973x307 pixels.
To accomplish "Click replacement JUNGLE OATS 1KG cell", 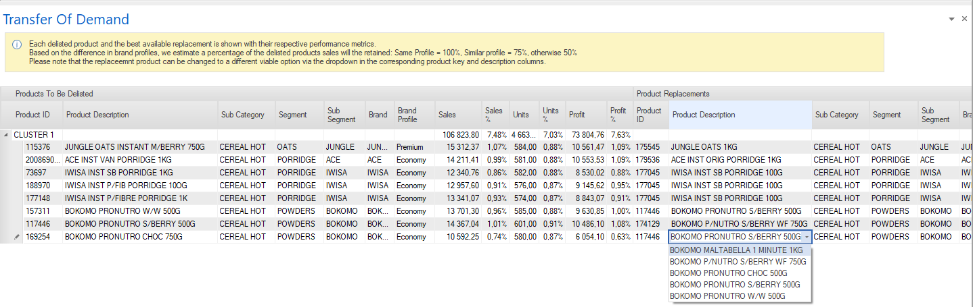I will (740, 147).
